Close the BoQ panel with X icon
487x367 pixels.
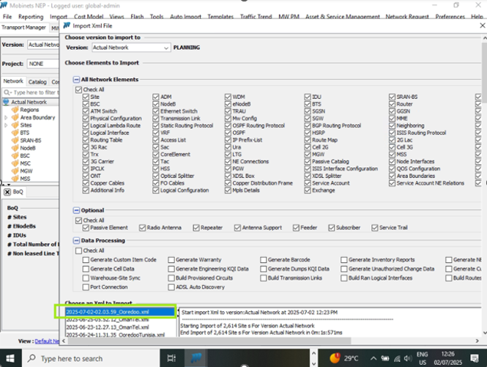tap(7, 192)
